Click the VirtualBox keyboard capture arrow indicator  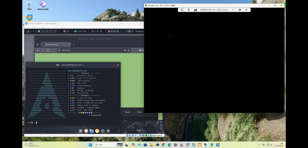pos(150,135)
